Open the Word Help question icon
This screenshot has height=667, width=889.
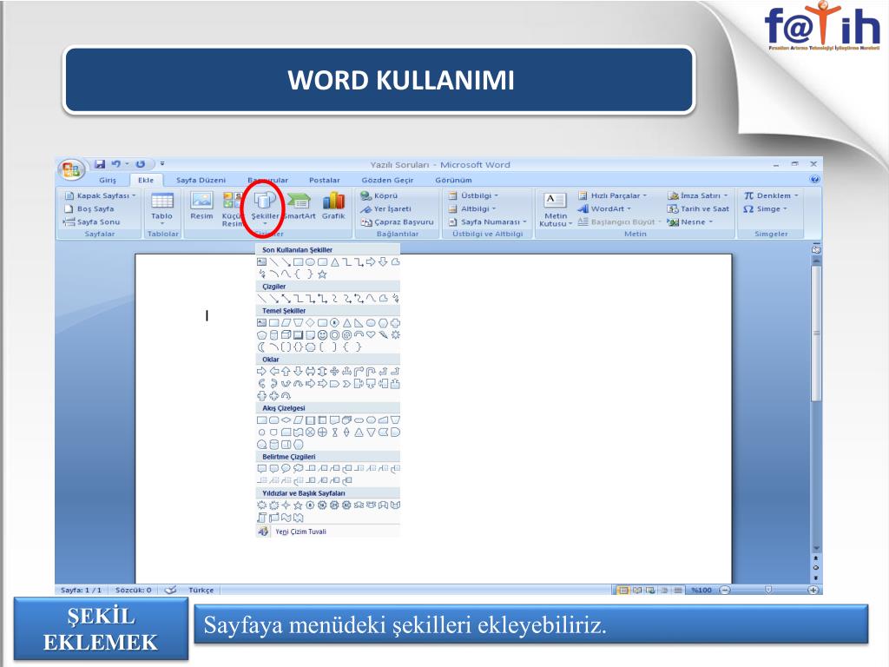(814, 179)
